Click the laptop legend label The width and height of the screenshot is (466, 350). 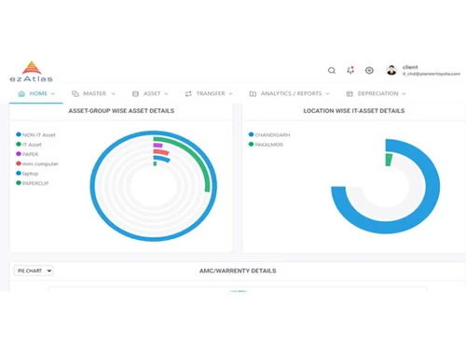click(x=31, y=174)
